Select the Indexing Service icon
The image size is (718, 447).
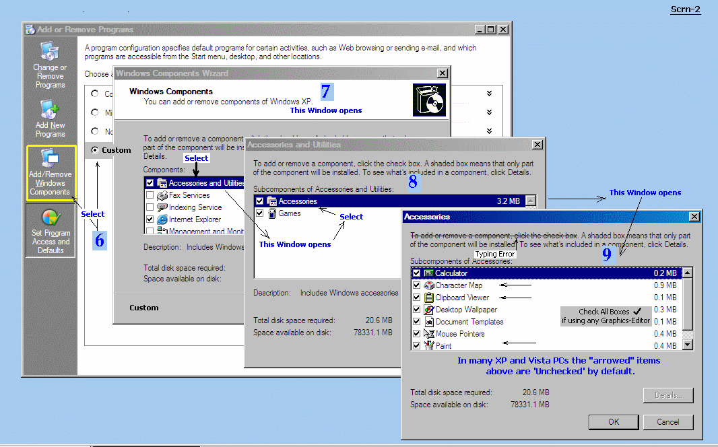click(162, 207)
